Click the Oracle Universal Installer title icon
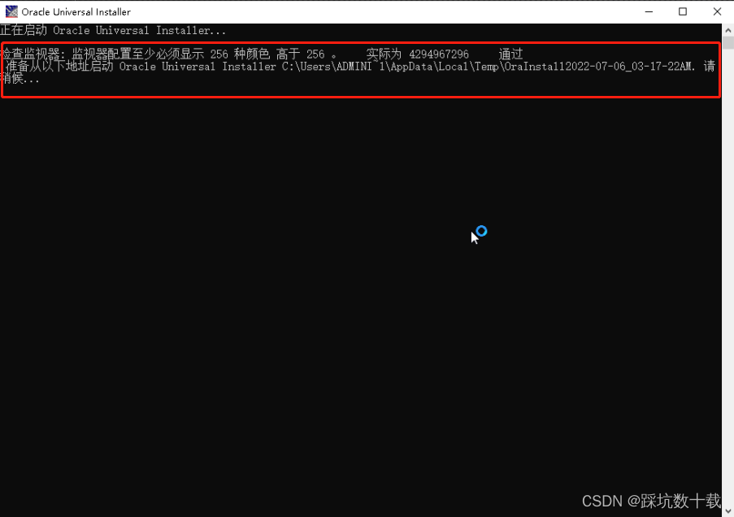This screenshot has height=517, width=734. click(x=11, y=11)
